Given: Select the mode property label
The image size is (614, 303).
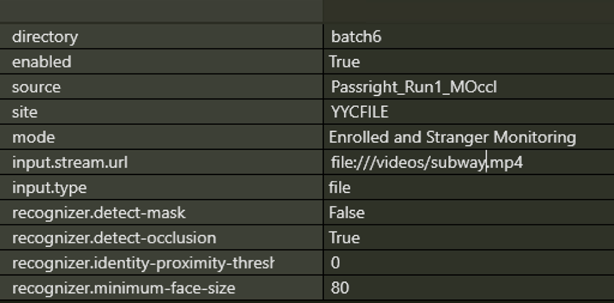Looking at the screenshot, I should click(x=34, y=137).
